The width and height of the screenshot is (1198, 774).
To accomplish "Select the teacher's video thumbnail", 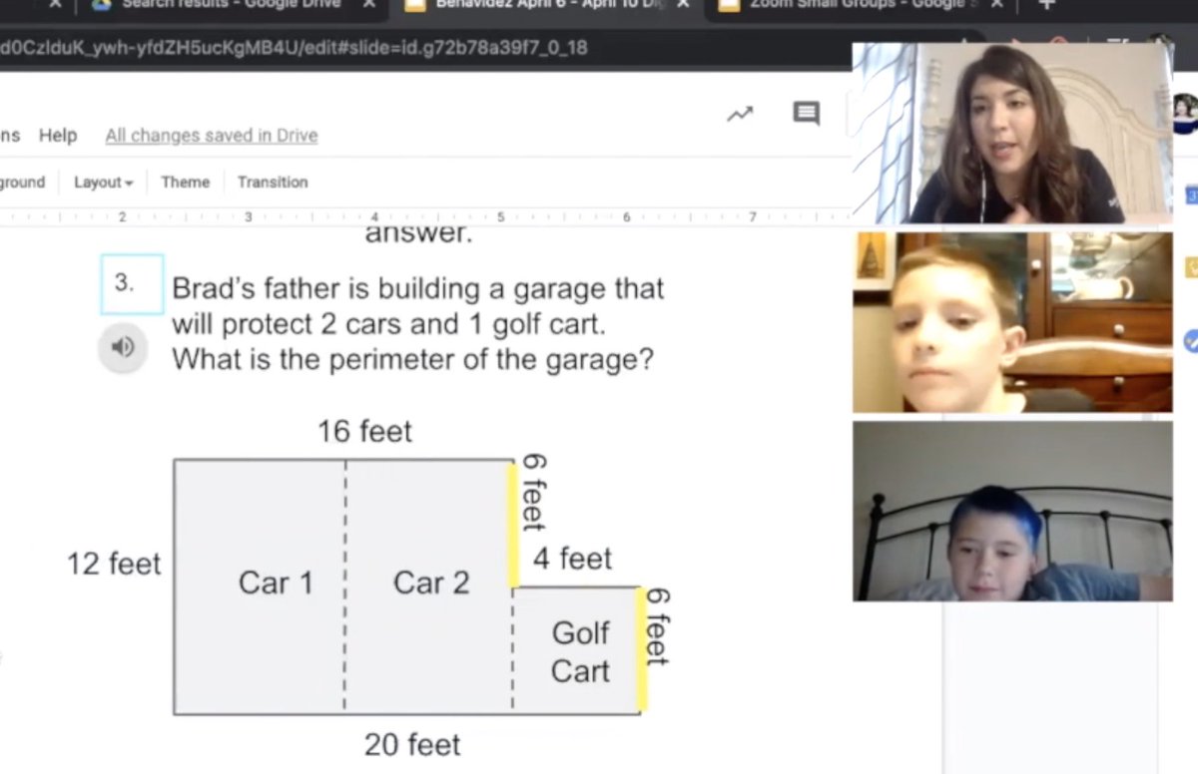I will 1012,133.
